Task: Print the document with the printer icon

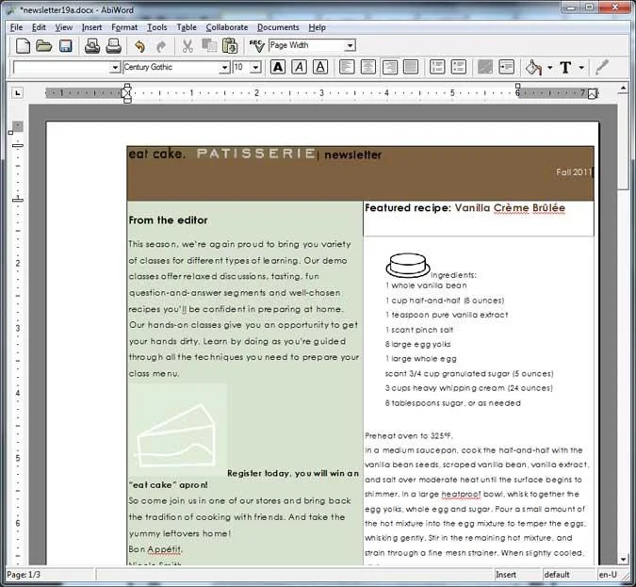Action: [x=114, y=46]
